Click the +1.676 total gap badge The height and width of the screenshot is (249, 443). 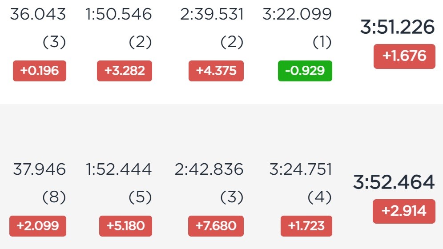pyautogui.click(x=404, y=56)
